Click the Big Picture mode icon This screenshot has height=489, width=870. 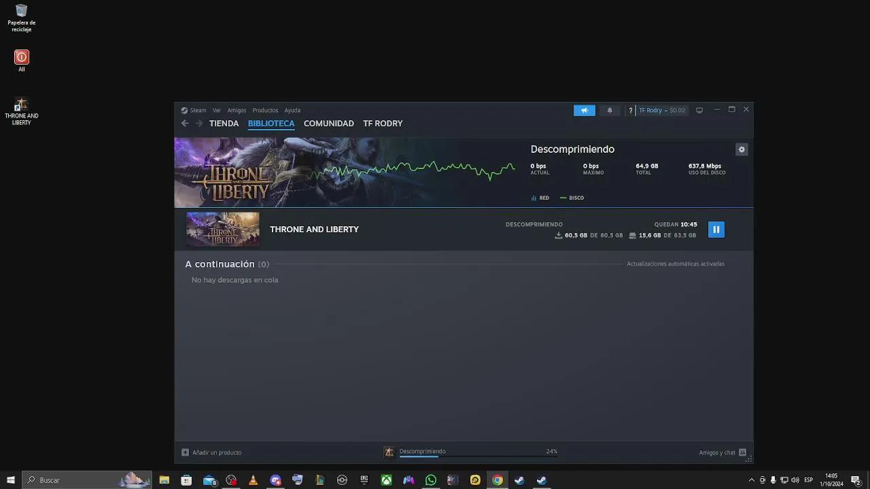coord(699,110)
